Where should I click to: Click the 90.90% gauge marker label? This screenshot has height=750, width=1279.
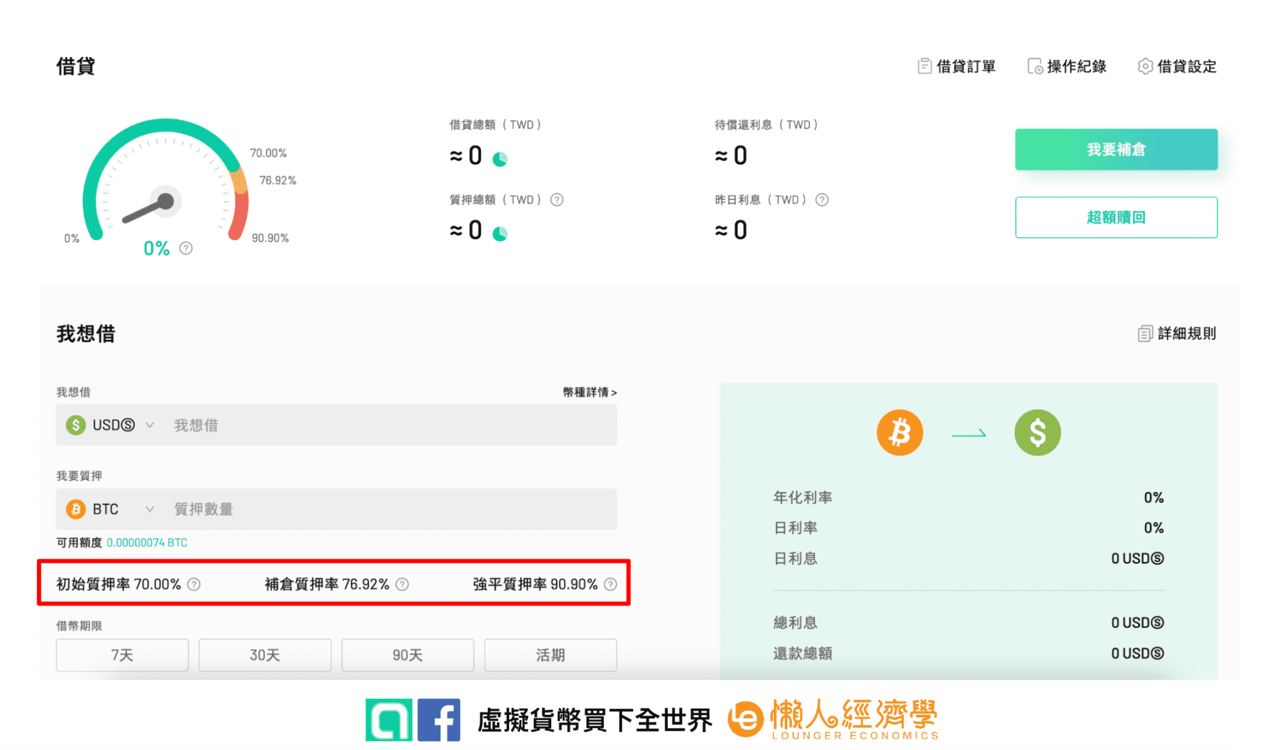coord(270,238)
